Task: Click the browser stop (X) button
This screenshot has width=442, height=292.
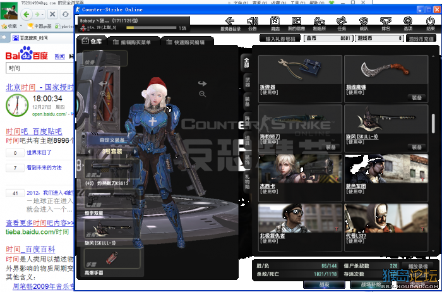Action: (52, 14)
